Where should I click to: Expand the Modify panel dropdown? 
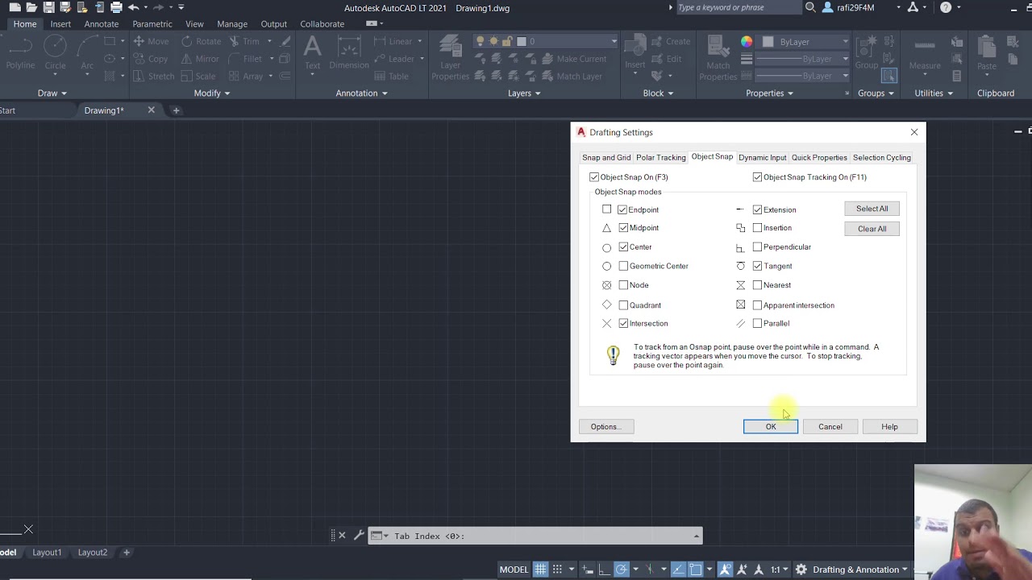point(212,93)
